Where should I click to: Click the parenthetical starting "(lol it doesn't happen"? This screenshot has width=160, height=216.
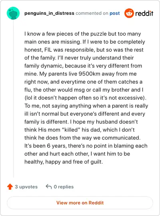[86, 98]
